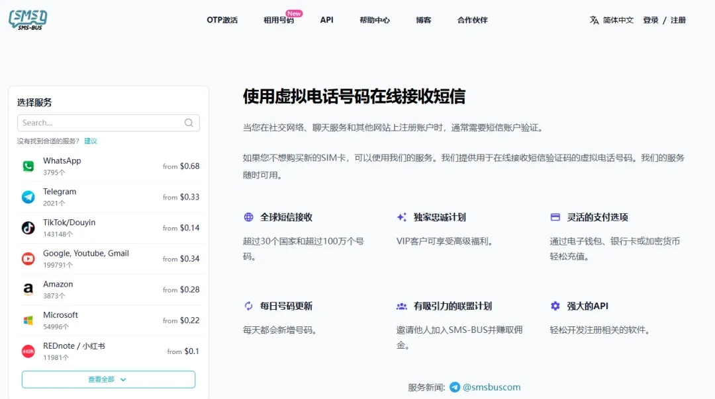Open the 简体中文 language dropdown
Viewport: 715px width, 399px height.
coord(618,20)
